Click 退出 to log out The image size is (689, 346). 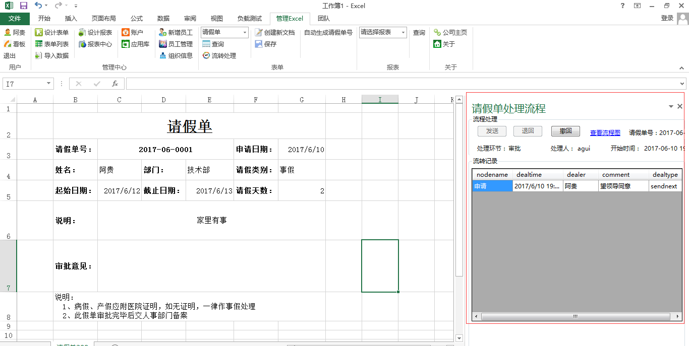(x=10, y=55)
